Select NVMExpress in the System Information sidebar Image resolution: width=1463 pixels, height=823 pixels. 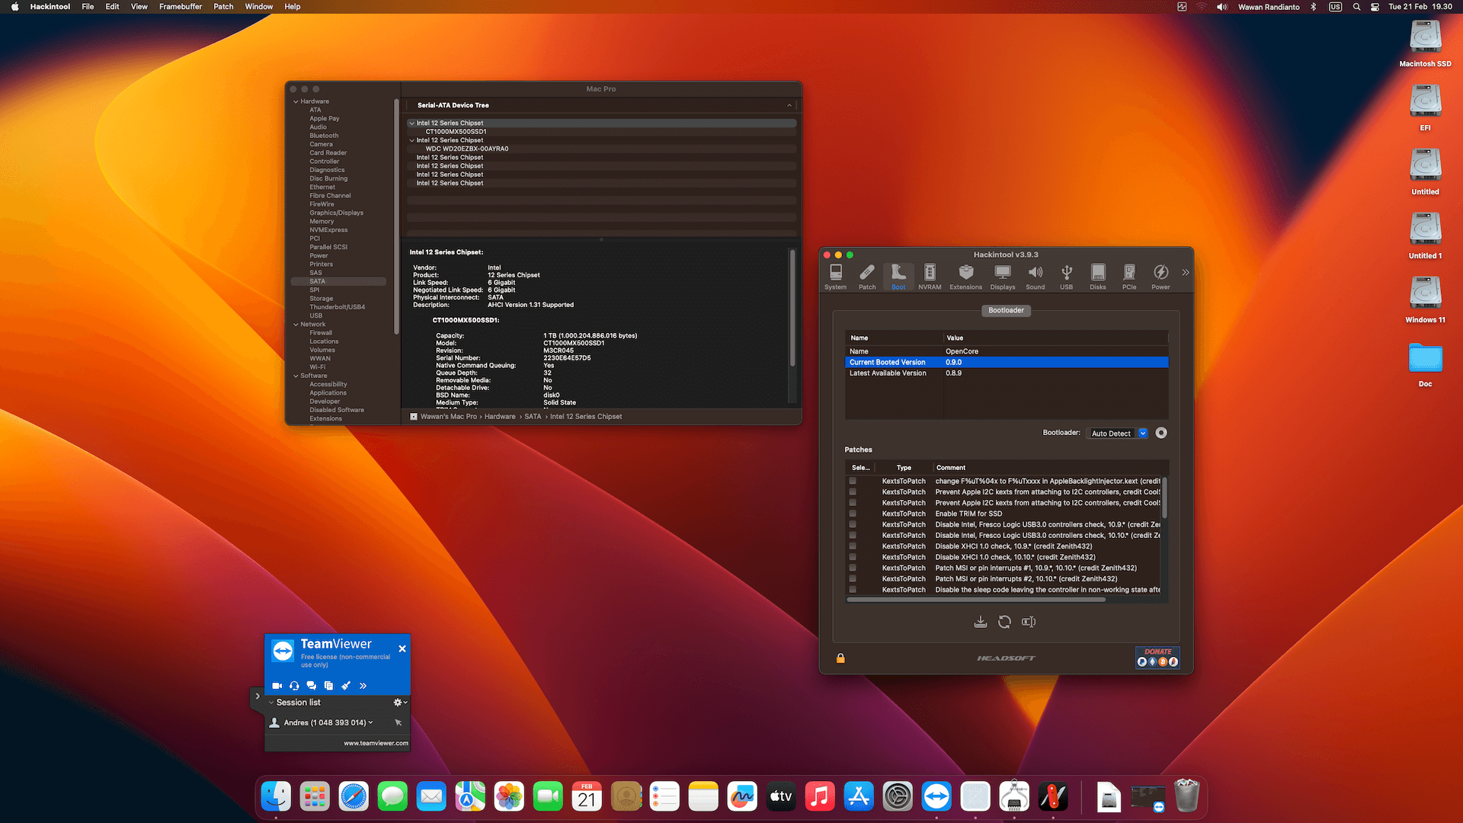pos(328,229)
